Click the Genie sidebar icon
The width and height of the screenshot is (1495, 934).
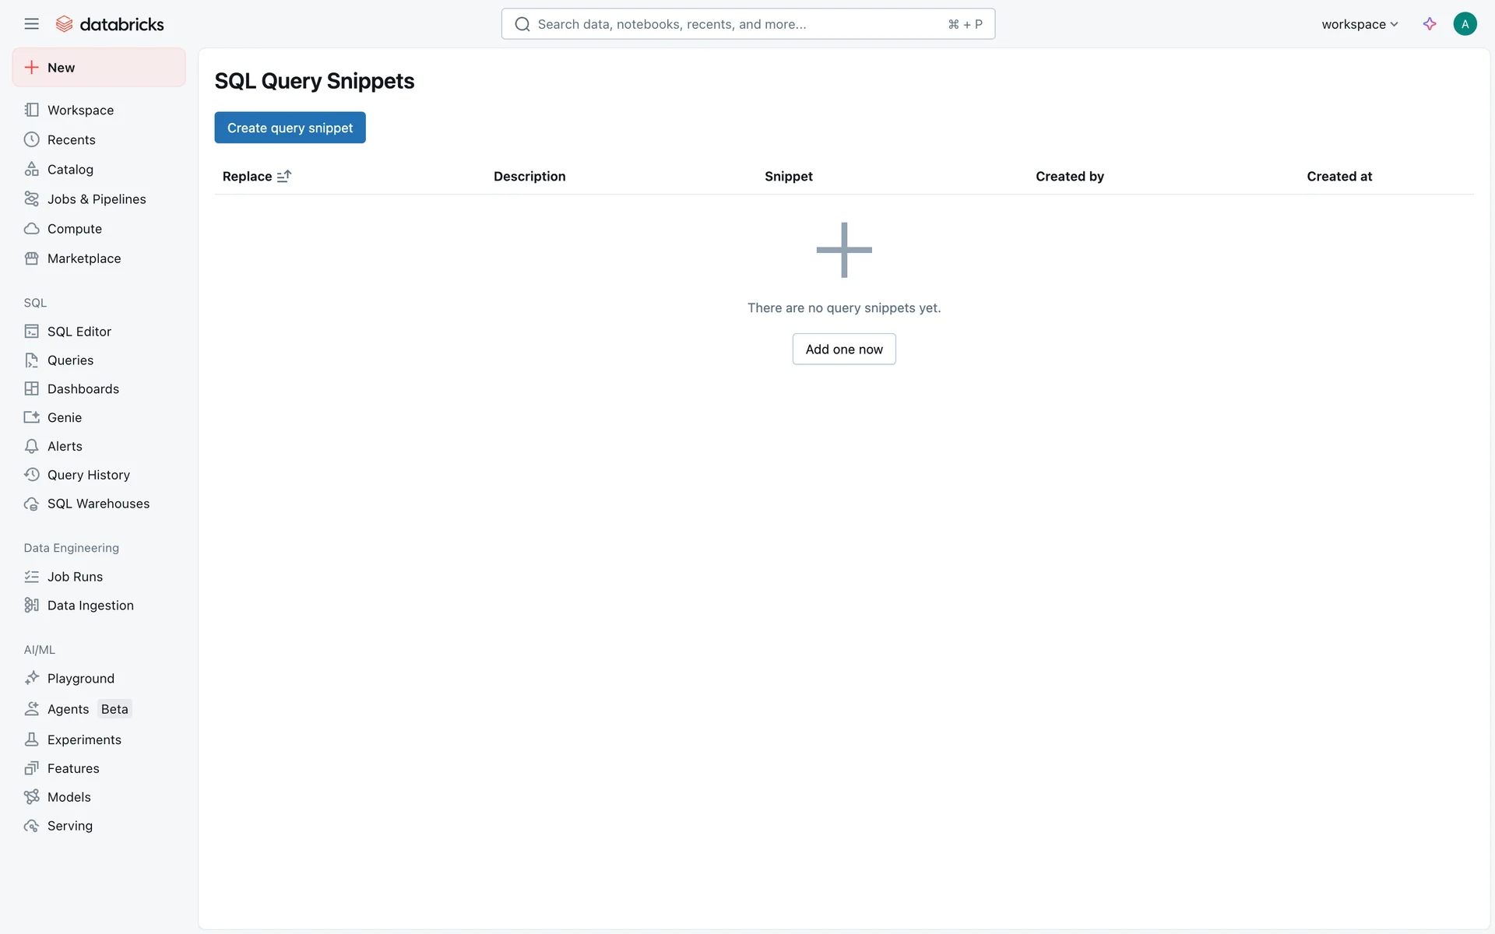31,417
